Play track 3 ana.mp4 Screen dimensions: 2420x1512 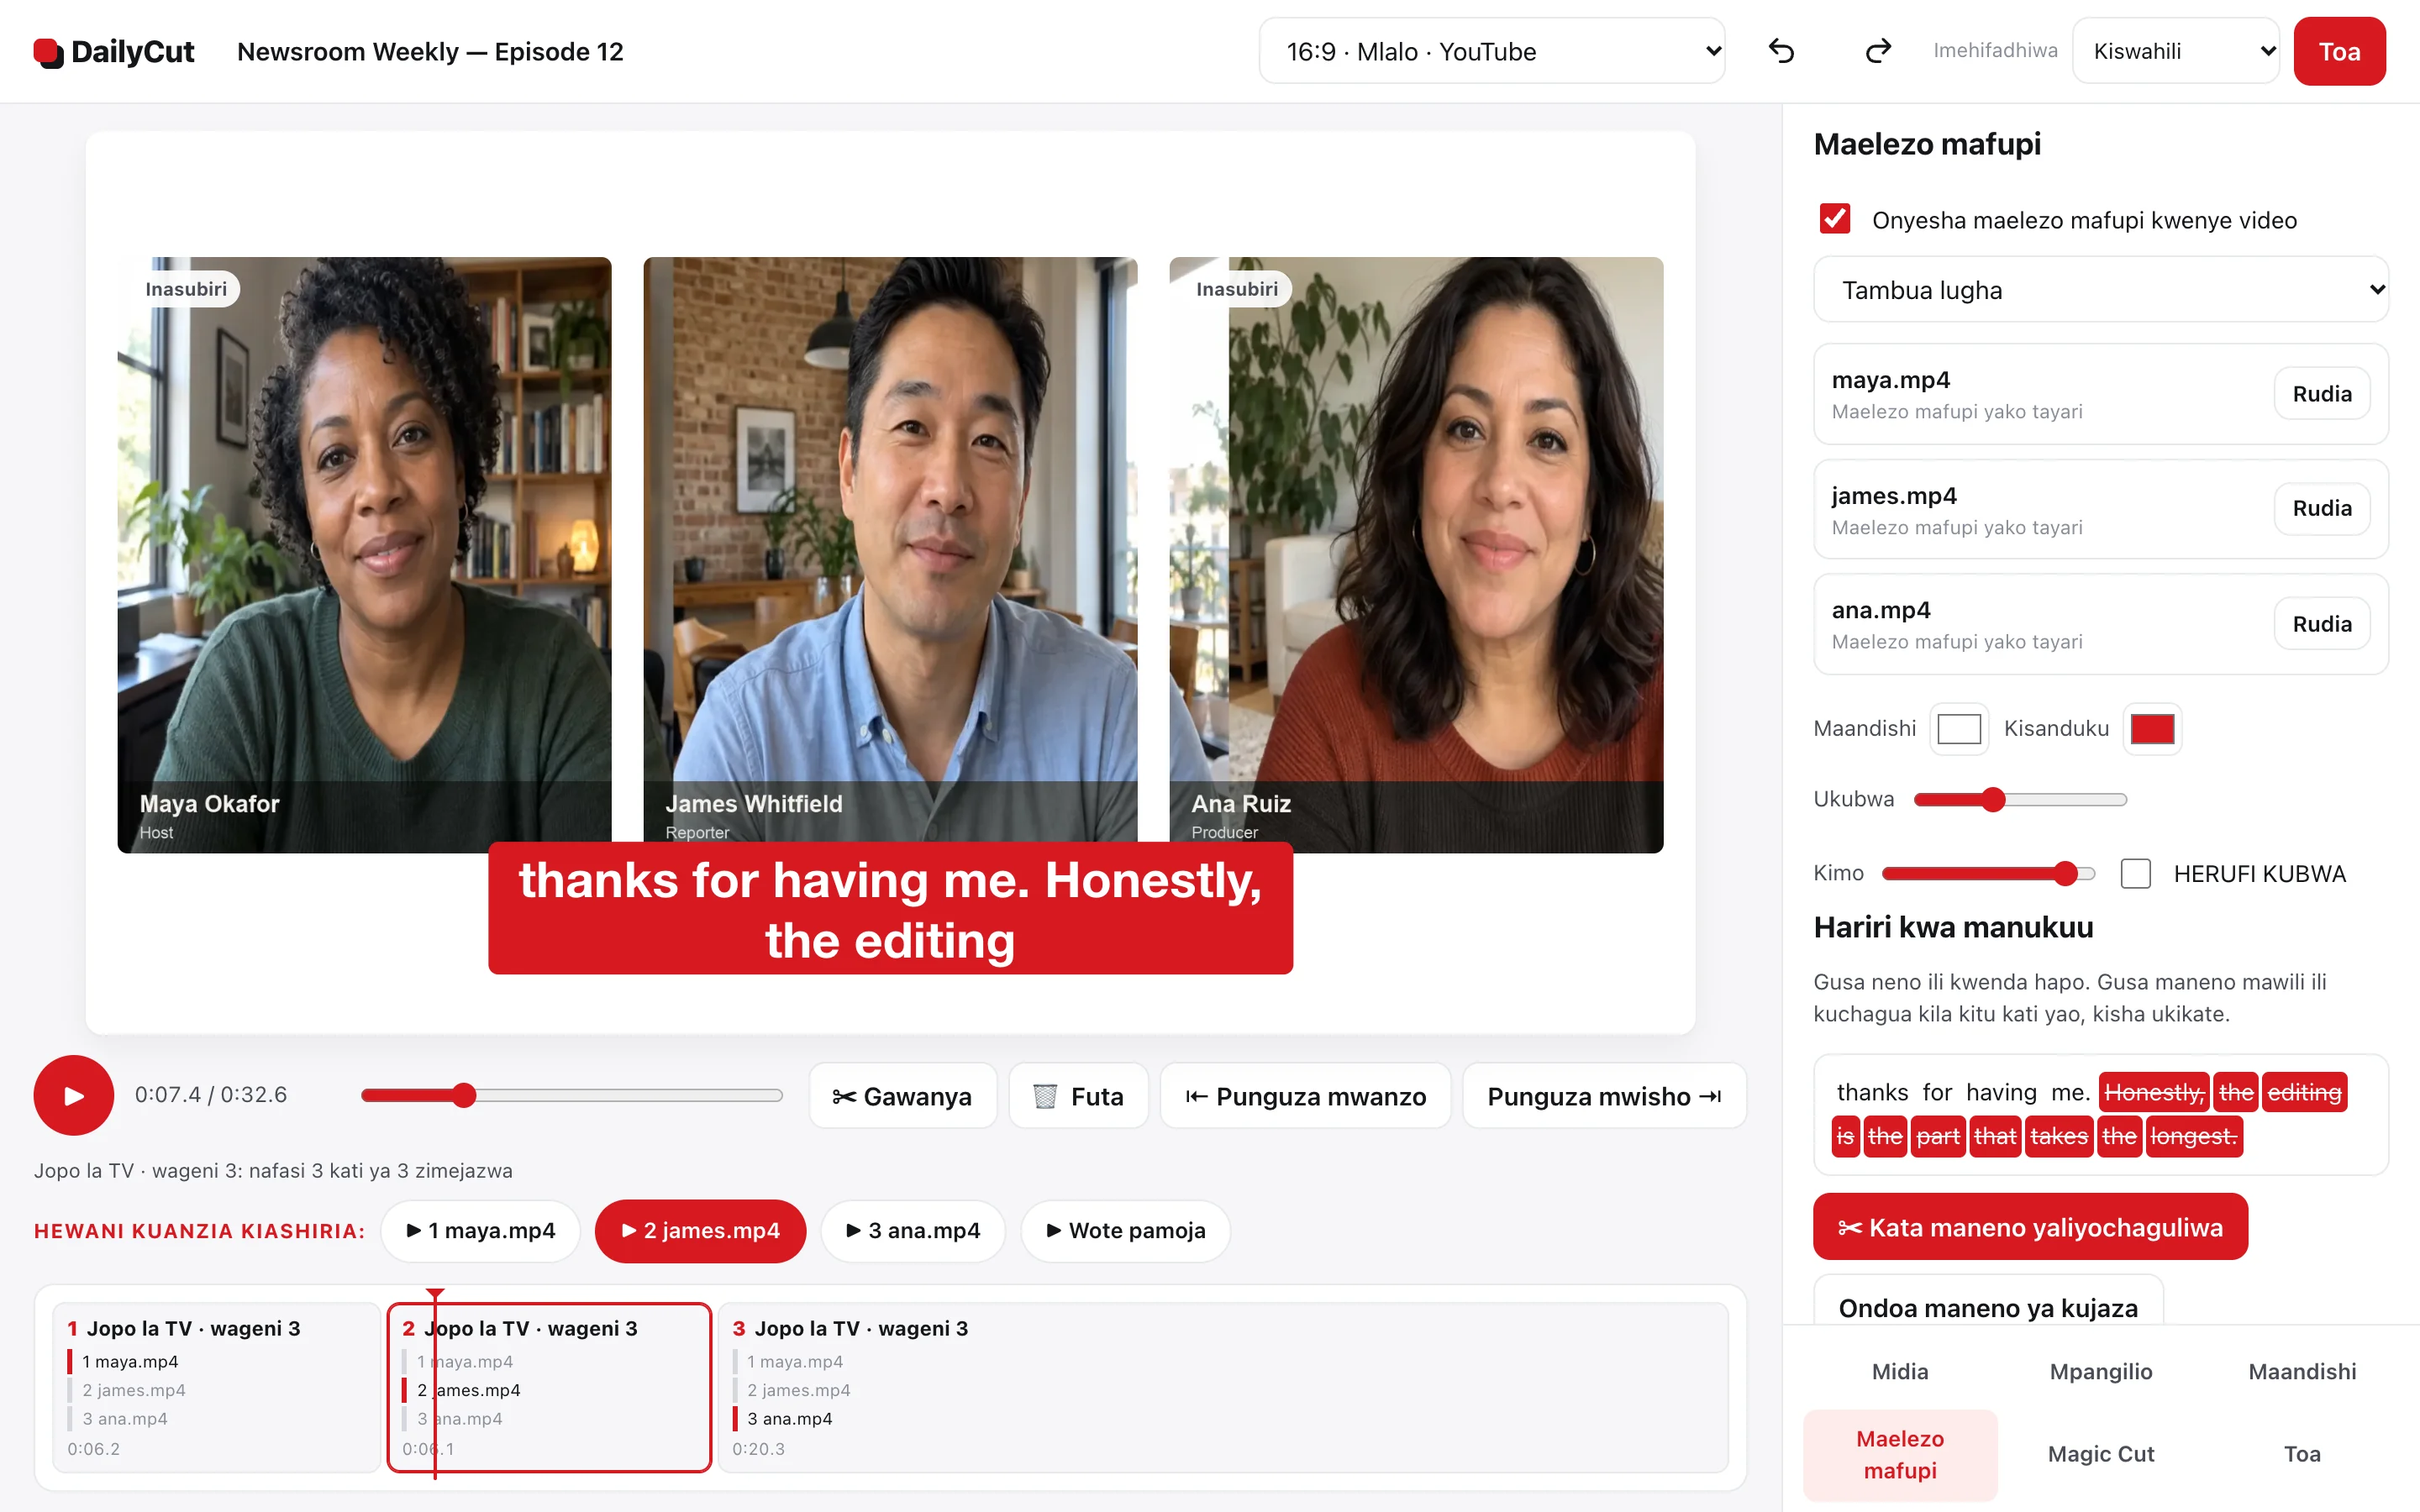tap(913, 1230)
